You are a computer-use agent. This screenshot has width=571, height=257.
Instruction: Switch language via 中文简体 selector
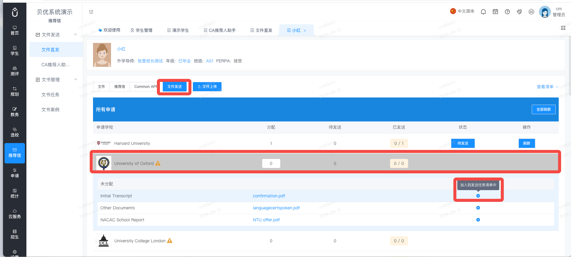pos(462,11)
